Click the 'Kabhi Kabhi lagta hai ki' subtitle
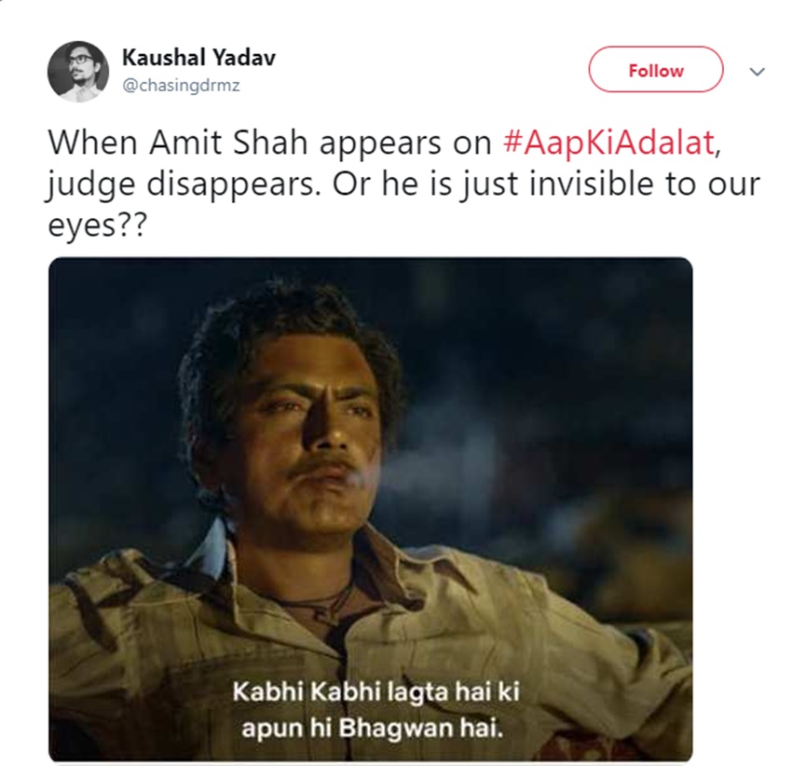This screenshot has width=792, height=766. coord(376,691)
